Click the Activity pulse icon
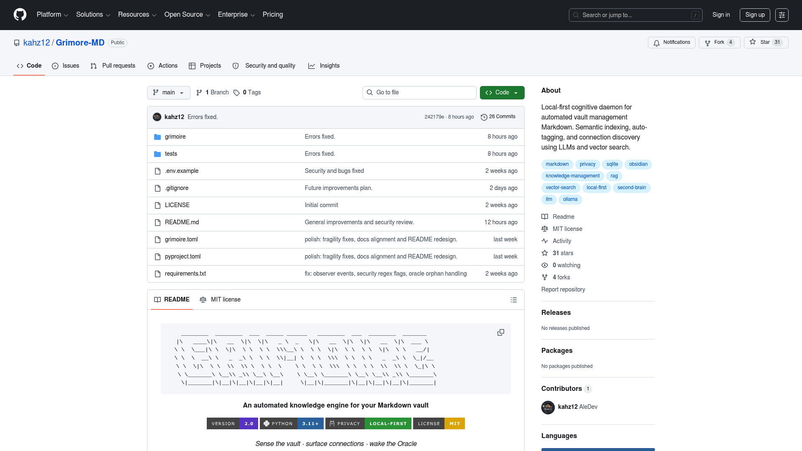This screenshot has width=802, height=451. click(x=545, y=241)
